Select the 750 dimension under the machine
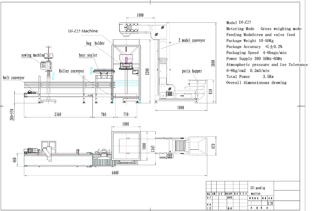The image size is (312, 211). (x=126, y=114)
